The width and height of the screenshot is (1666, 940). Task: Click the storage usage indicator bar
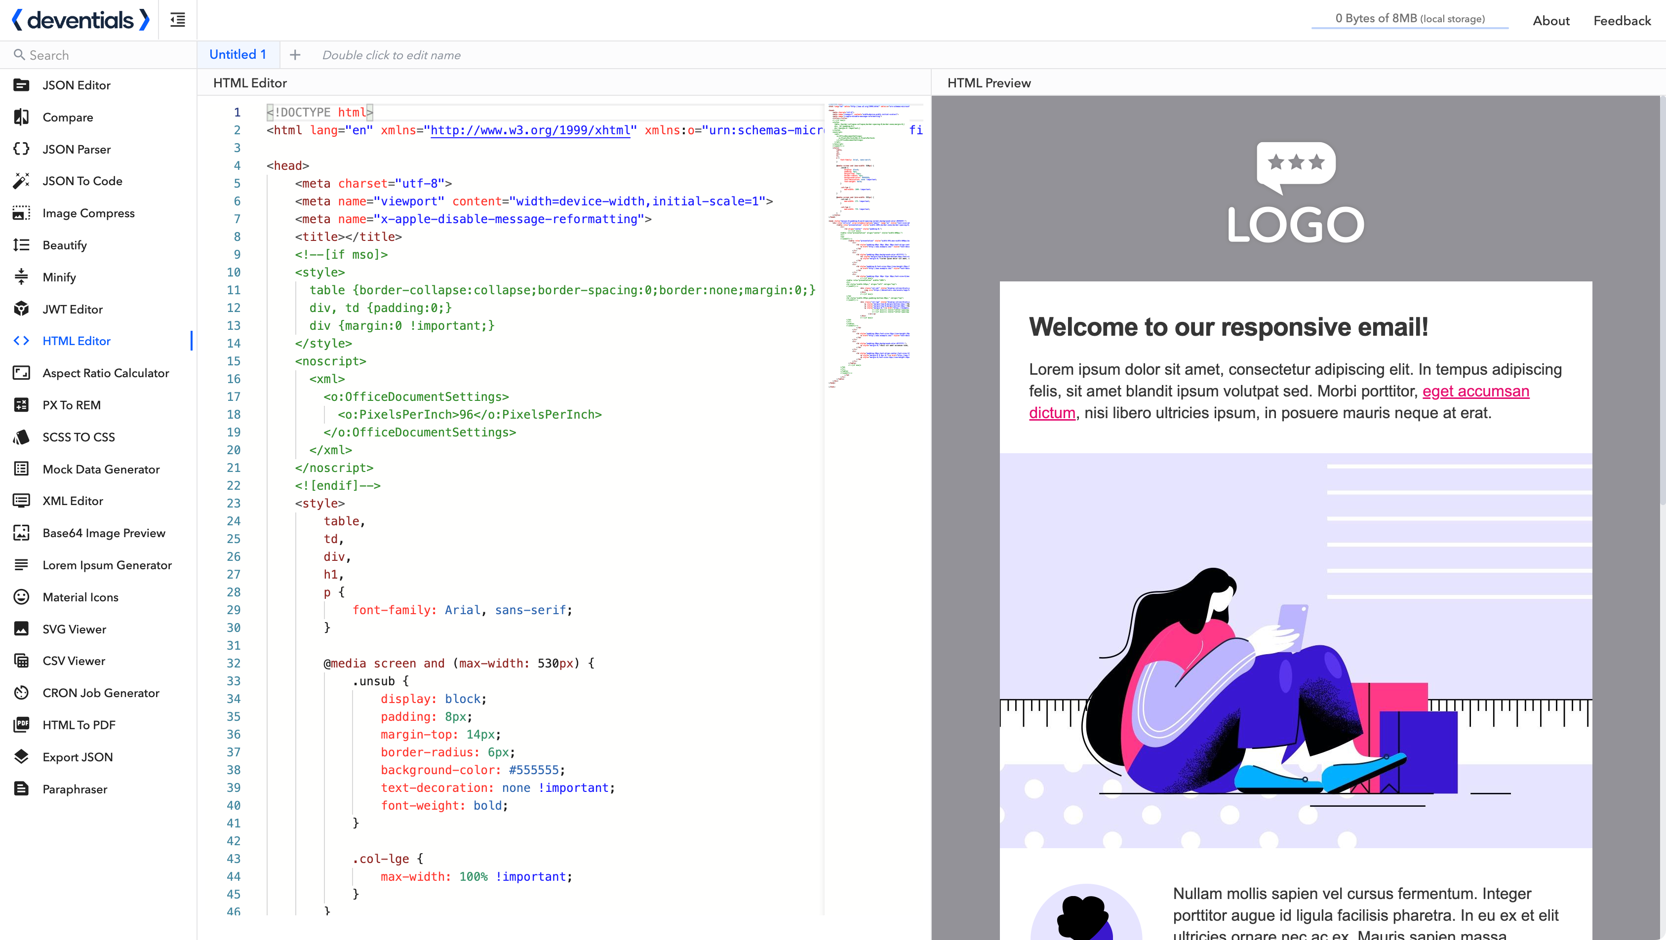click(x=1410, y=20)
